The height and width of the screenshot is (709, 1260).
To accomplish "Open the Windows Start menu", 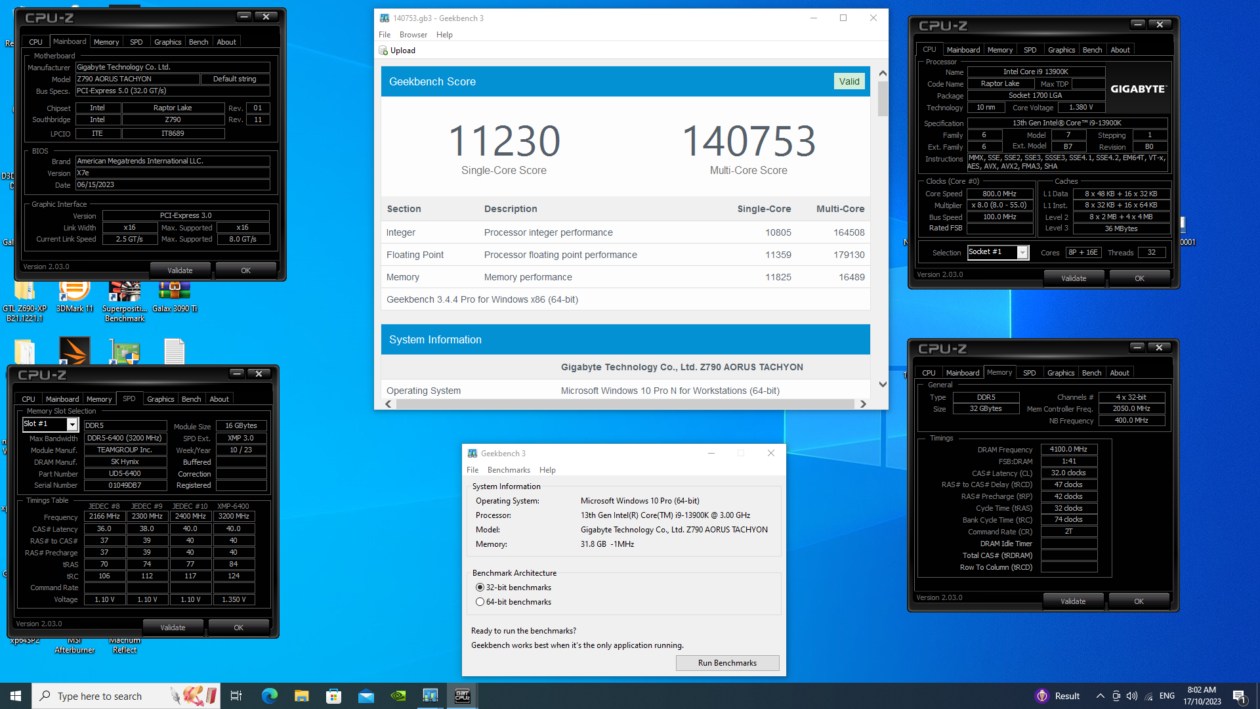I will (x=16, y=696).
